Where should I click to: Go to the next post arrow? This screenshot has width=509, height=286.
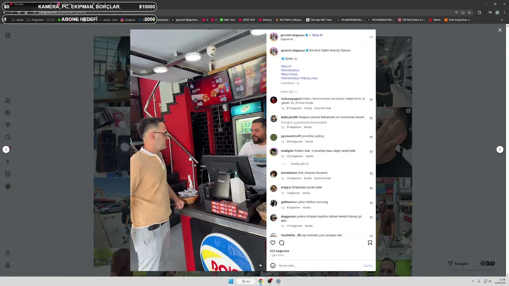500,149
